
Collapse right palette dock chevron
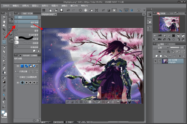[152, 9]
